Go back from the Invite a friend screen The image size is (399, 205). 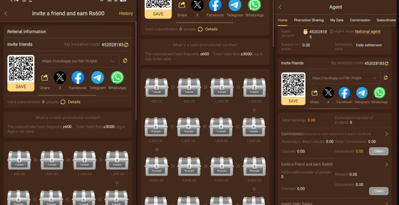coord(6,14)
